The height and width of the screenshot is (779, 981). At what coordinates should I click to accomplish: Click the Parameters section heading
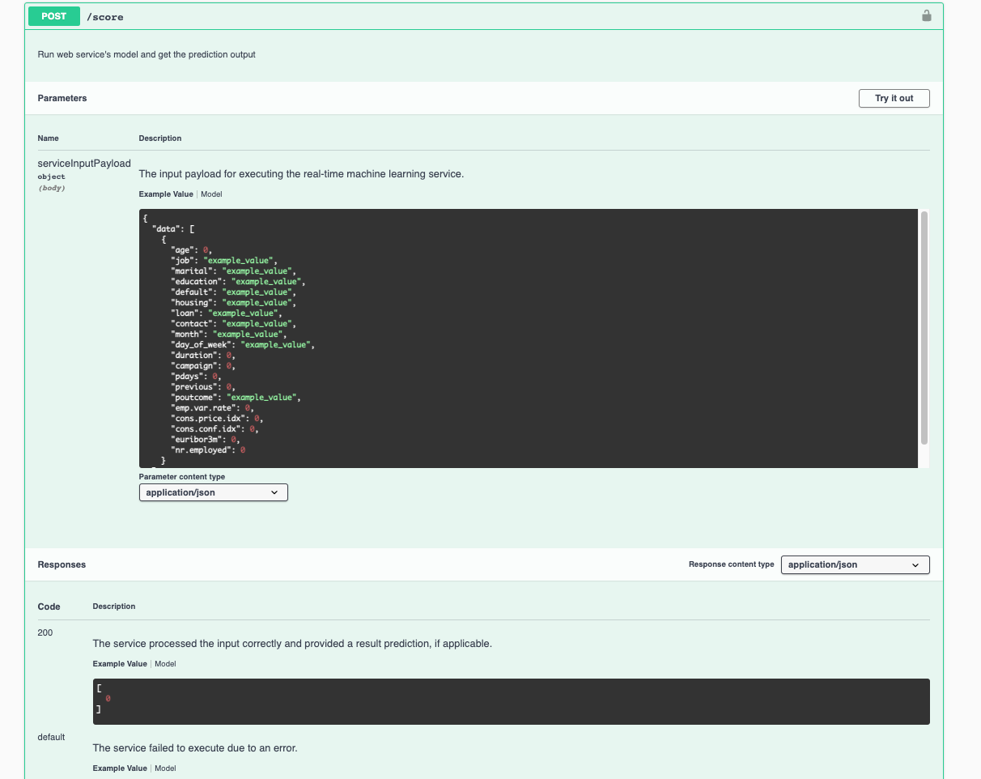[62, 98]
